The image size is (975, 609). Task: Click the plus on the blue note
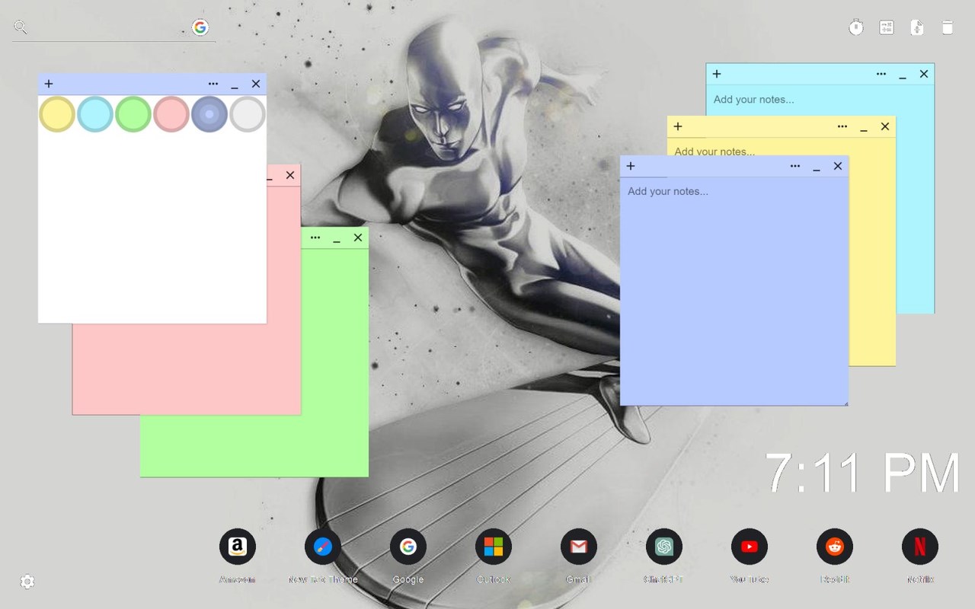(631, 166)
